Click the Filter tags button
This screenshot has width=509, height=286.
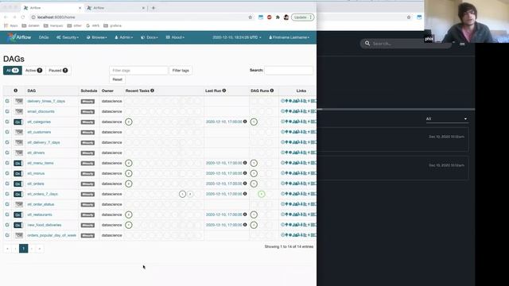click(x=181, y=71)
